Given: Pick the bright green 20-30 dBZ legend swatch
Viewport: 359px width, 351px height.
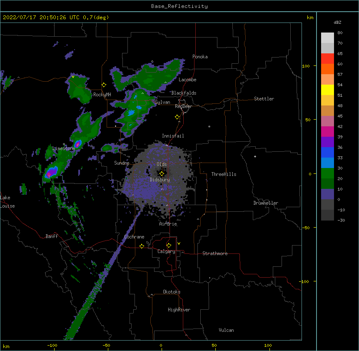Looking at the screenshot, I should click(x=327, y=173).
